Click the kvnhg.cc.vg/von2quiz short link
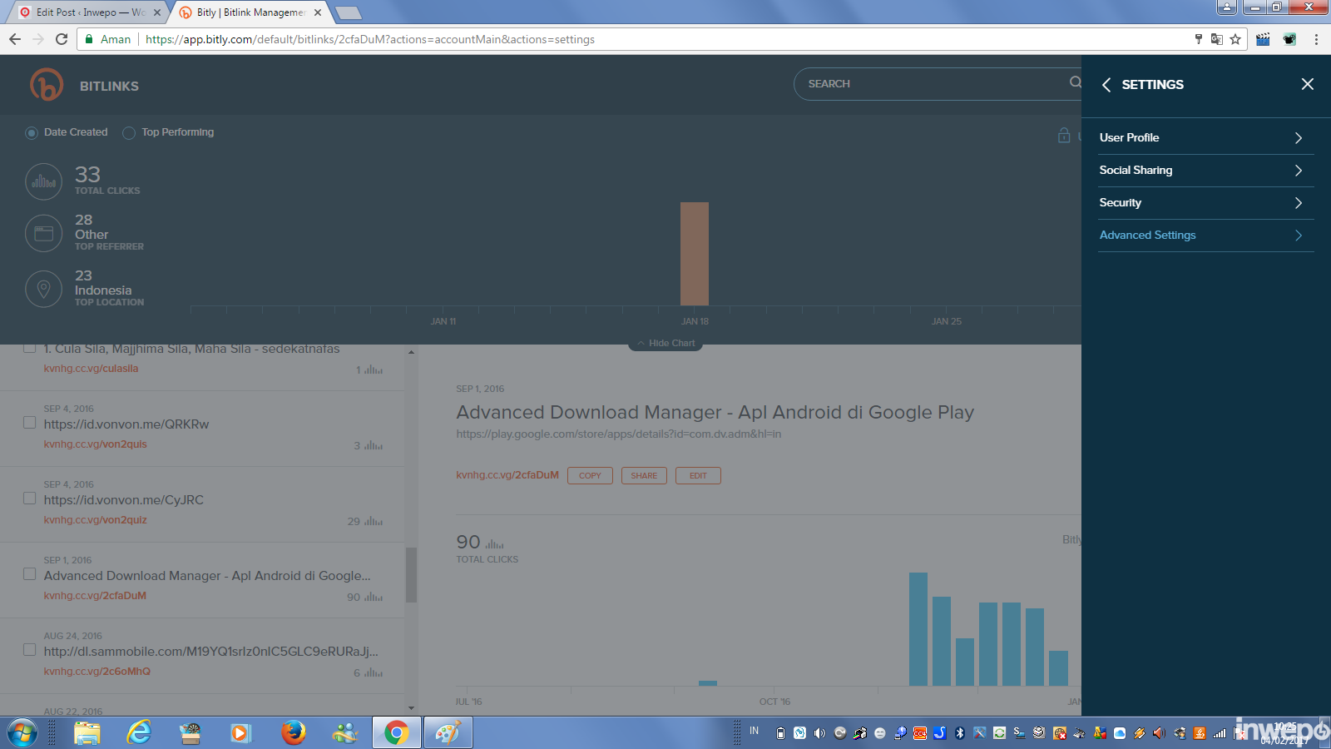Screen dimensions: 1331x749 coord(95,520)
